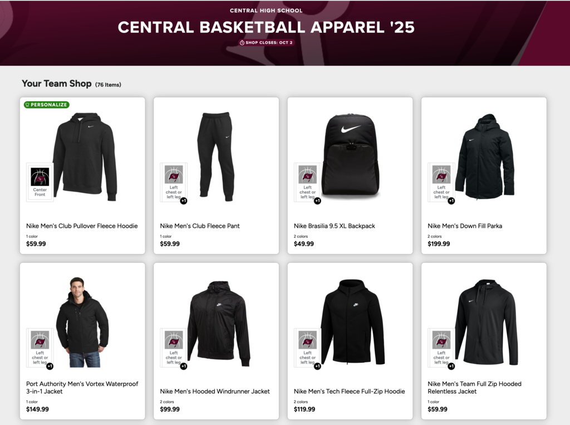570x425 pixels.
Task: Click the green PERSONALIZE badge on the hoodie
Action: point(47,104)
